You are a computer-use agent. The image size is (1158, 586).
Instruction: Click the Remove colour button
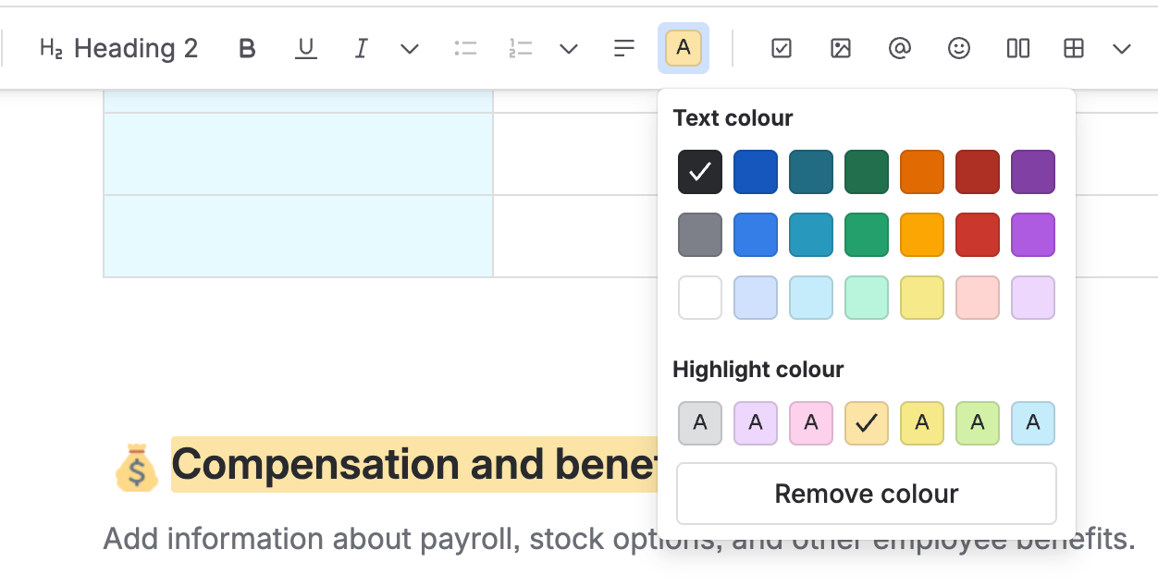(x=866, y=493)
